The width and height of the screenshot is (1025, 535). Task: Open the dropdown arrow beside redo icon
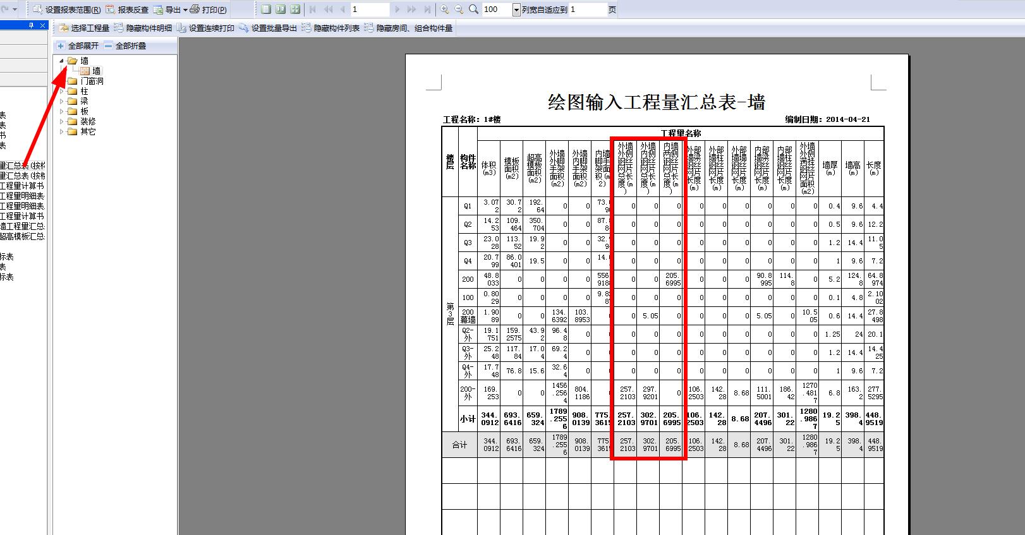(x=15, y=10)
